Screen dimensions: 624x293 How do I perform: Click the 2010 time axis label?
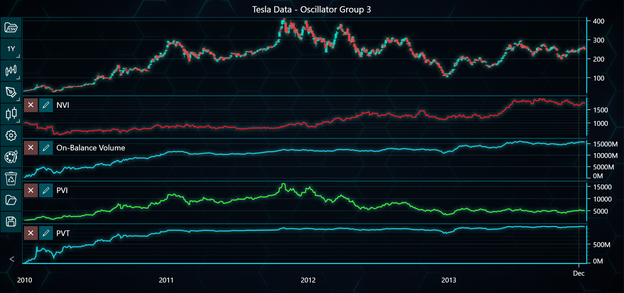click(25, 280)
